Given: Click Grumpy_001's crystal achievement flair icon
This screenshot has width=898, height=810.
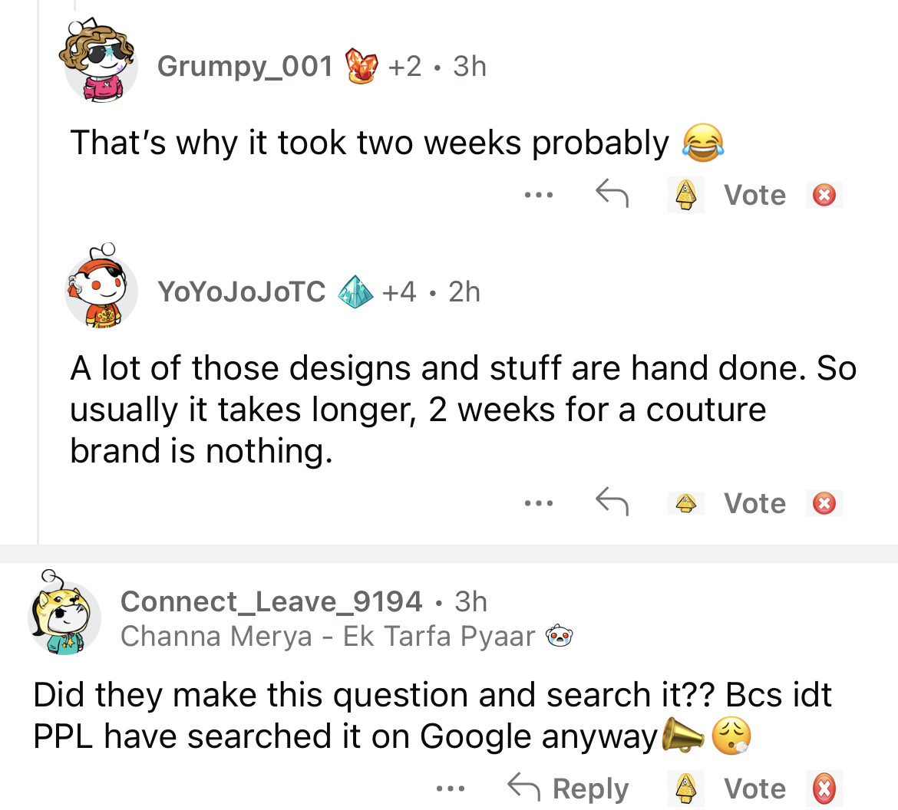Looking at the screenshot, I should click(362, 67).
